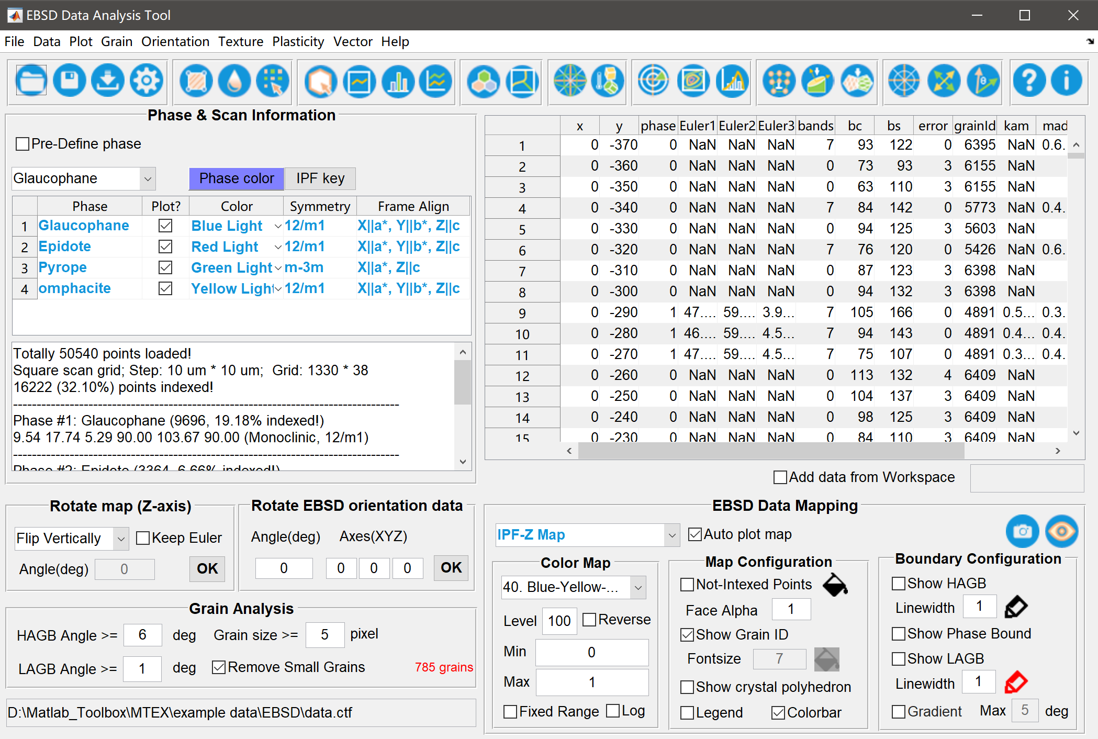Click the distribution curve histogram icon

pyautogui.click(x=732, y=81)
